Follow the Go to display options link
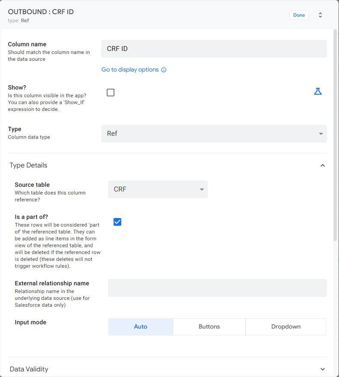 point(130,70)
